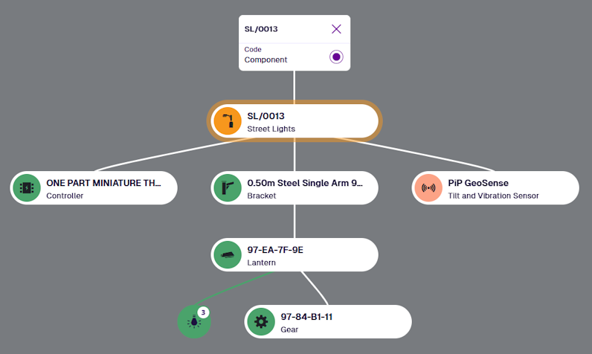
Task: Click the orange street light icon
Action: point(228,121)
